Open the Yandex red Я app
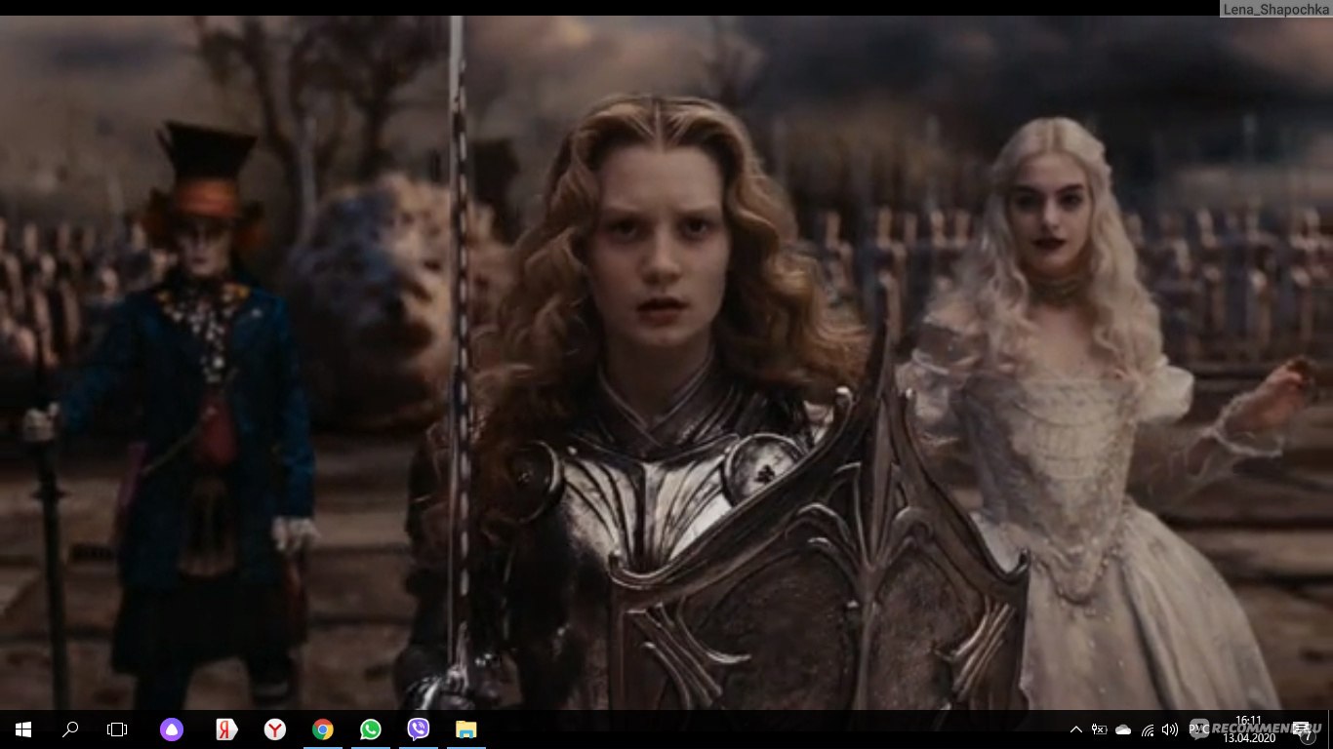 tap(226, 729)
